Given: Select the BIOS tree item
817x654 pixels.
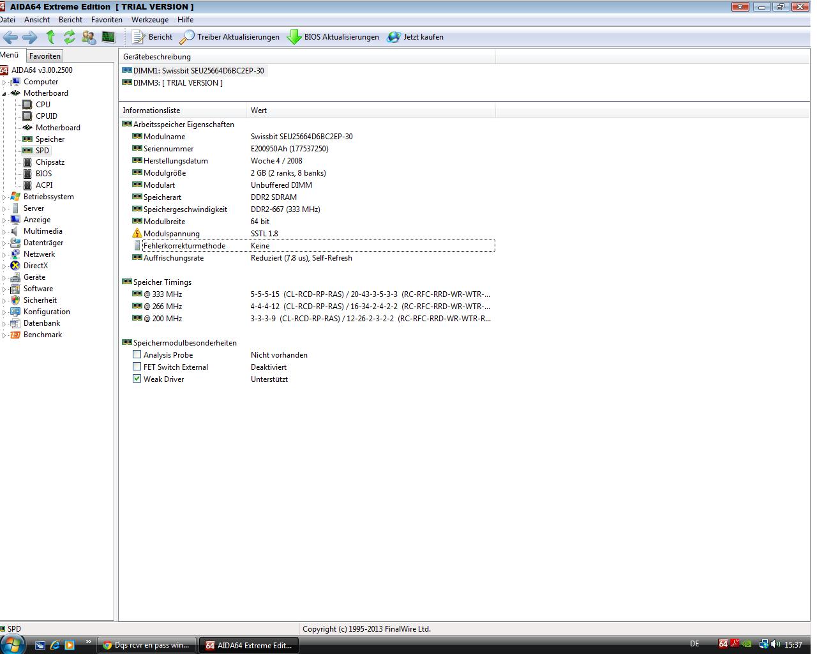Looking at the screenshot, I should [43, 174].
